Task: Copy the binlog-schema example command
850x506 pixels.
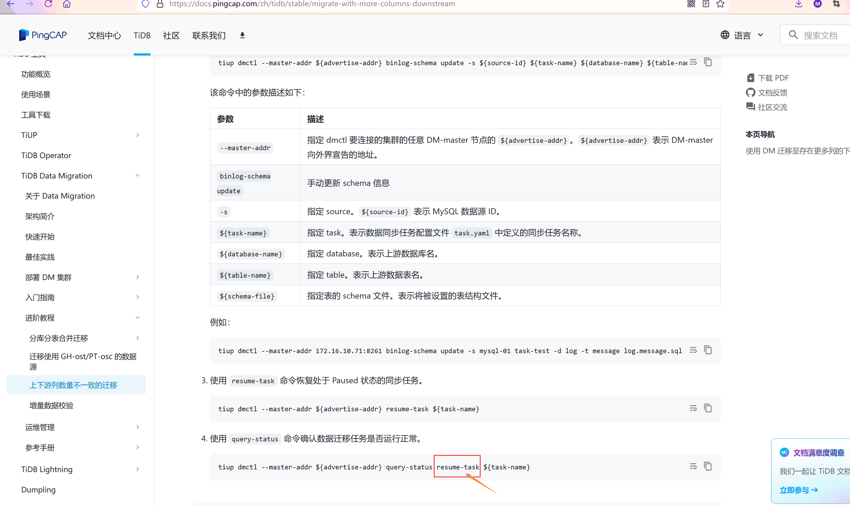Action: (708, 350)
